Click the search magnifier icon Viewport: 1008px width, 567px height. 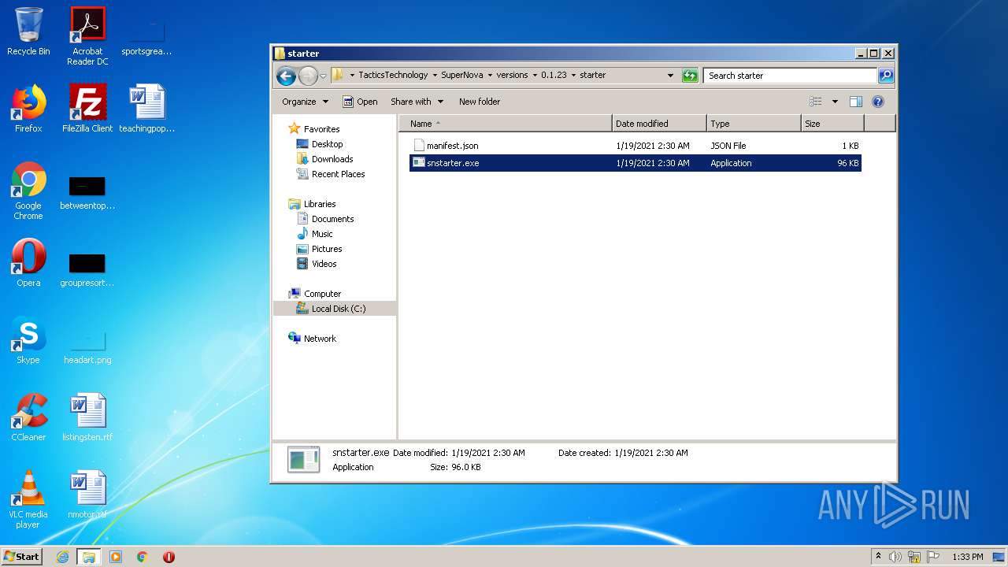[x=886, y=76]
